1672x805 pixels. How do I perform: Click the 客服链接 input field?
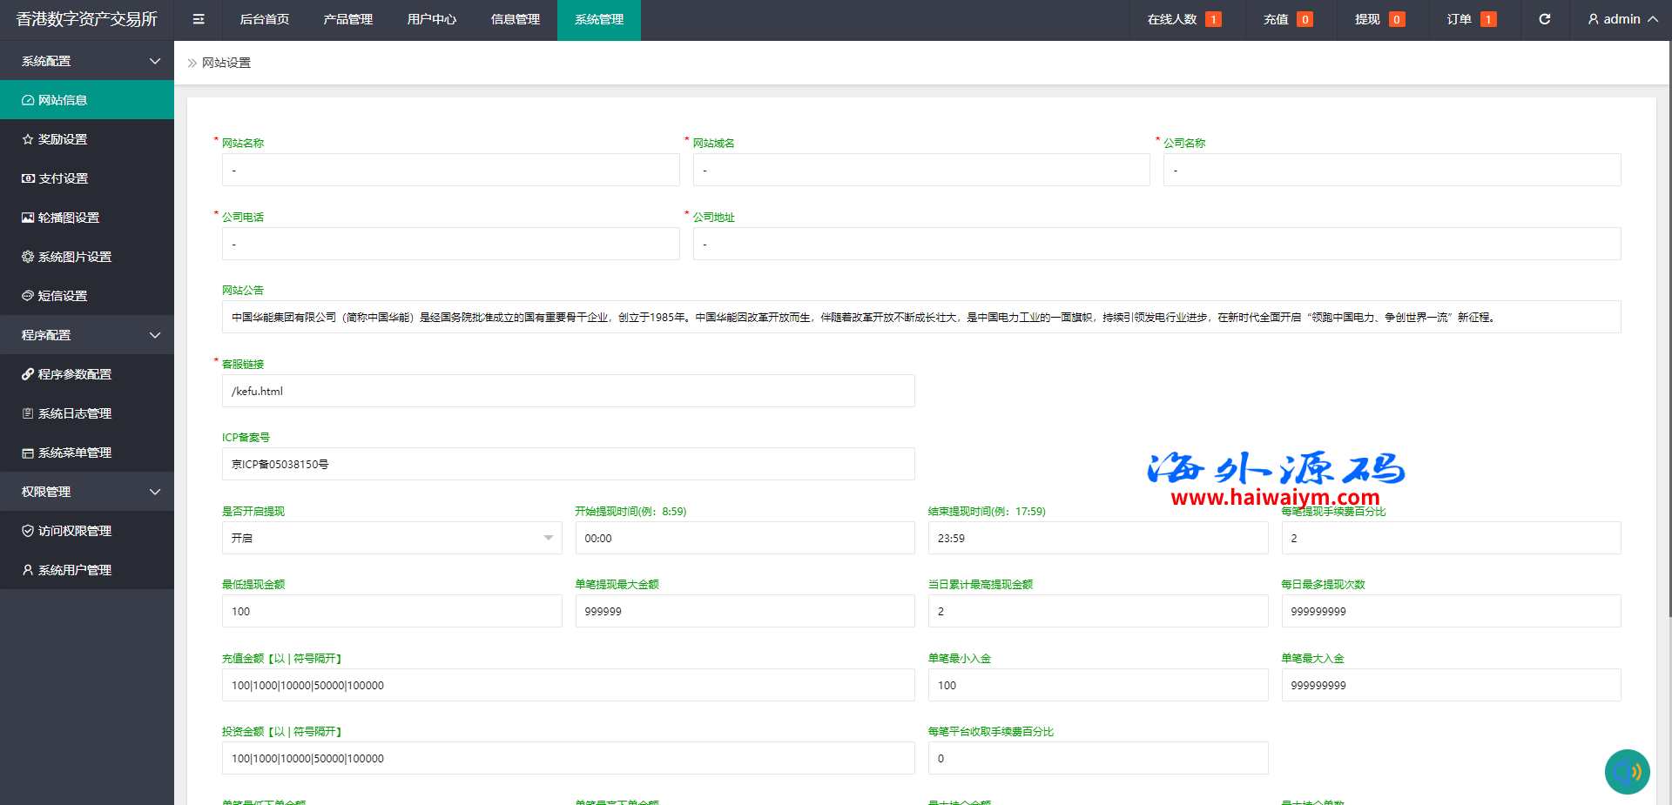pos(568,391)
